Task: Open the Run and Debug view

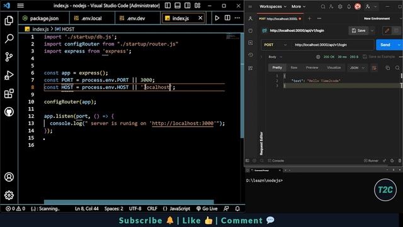Action: click(x=9, y=75)
